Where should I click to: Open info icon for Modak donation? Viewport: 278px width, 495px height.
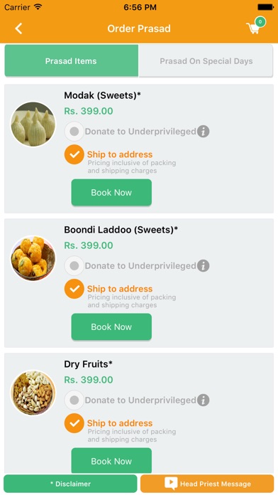tap(204, 132)
